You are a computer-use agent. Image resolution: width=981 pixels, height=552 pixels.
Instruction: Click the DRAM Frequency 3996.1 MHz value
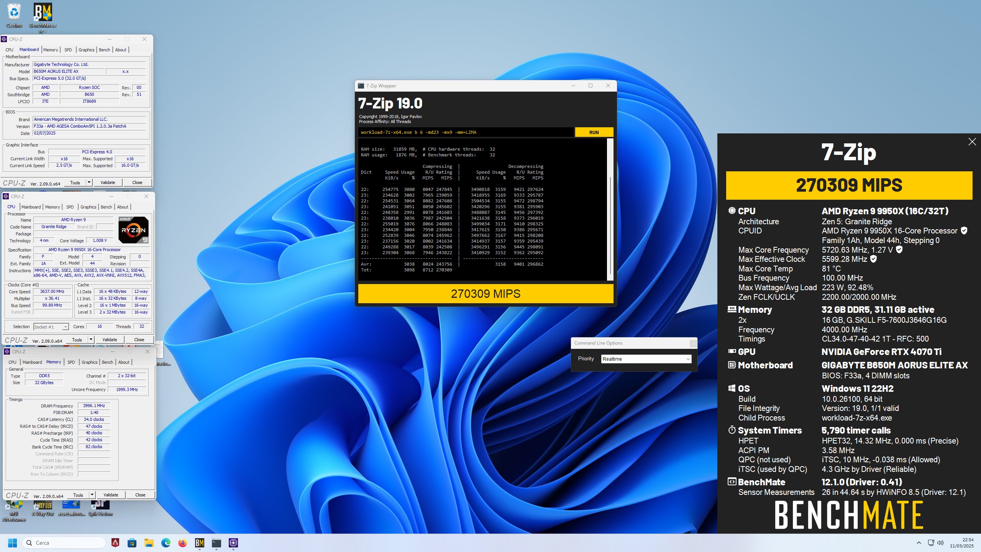94,406
